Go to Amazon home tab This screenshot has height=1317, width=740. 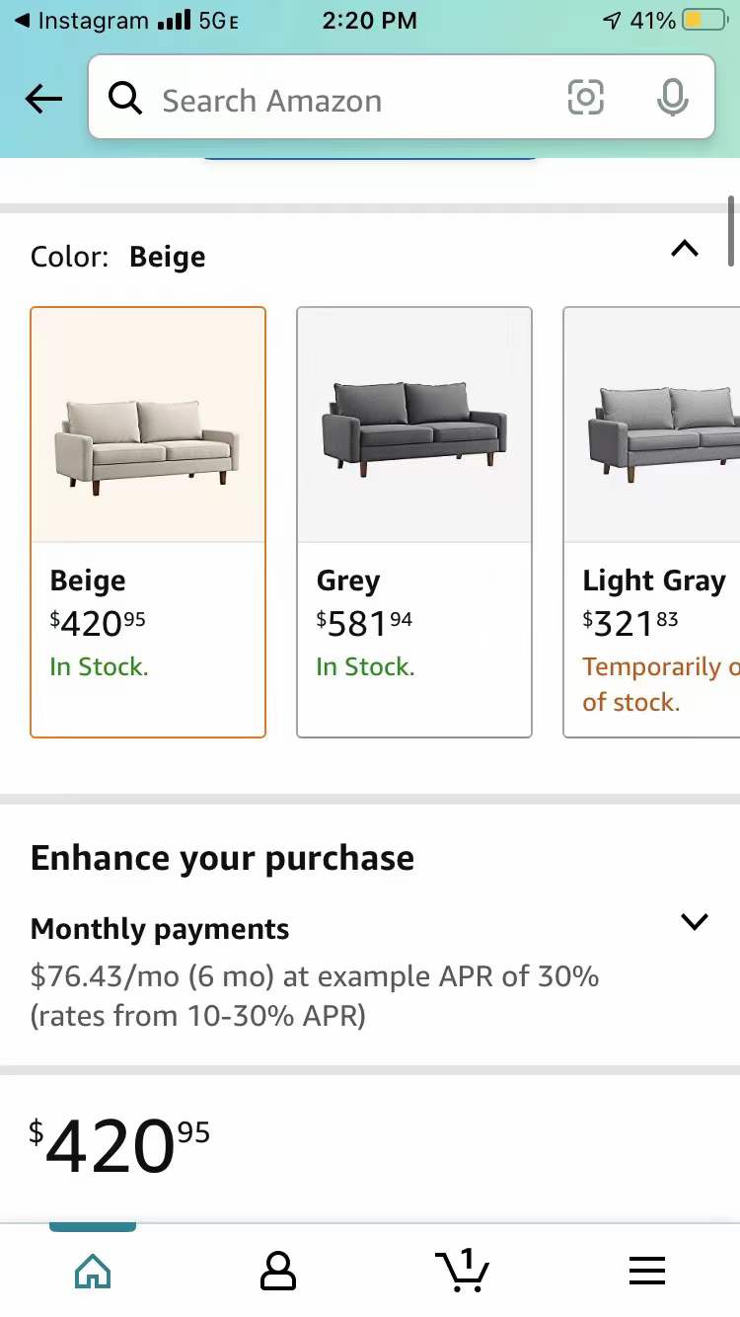93,1270
